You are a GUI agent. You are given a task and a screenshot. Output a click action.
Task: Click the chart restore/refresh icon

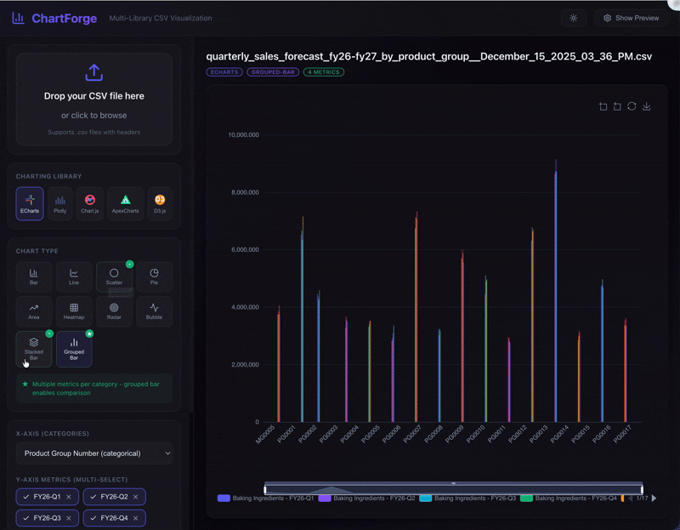click(632, 106)
